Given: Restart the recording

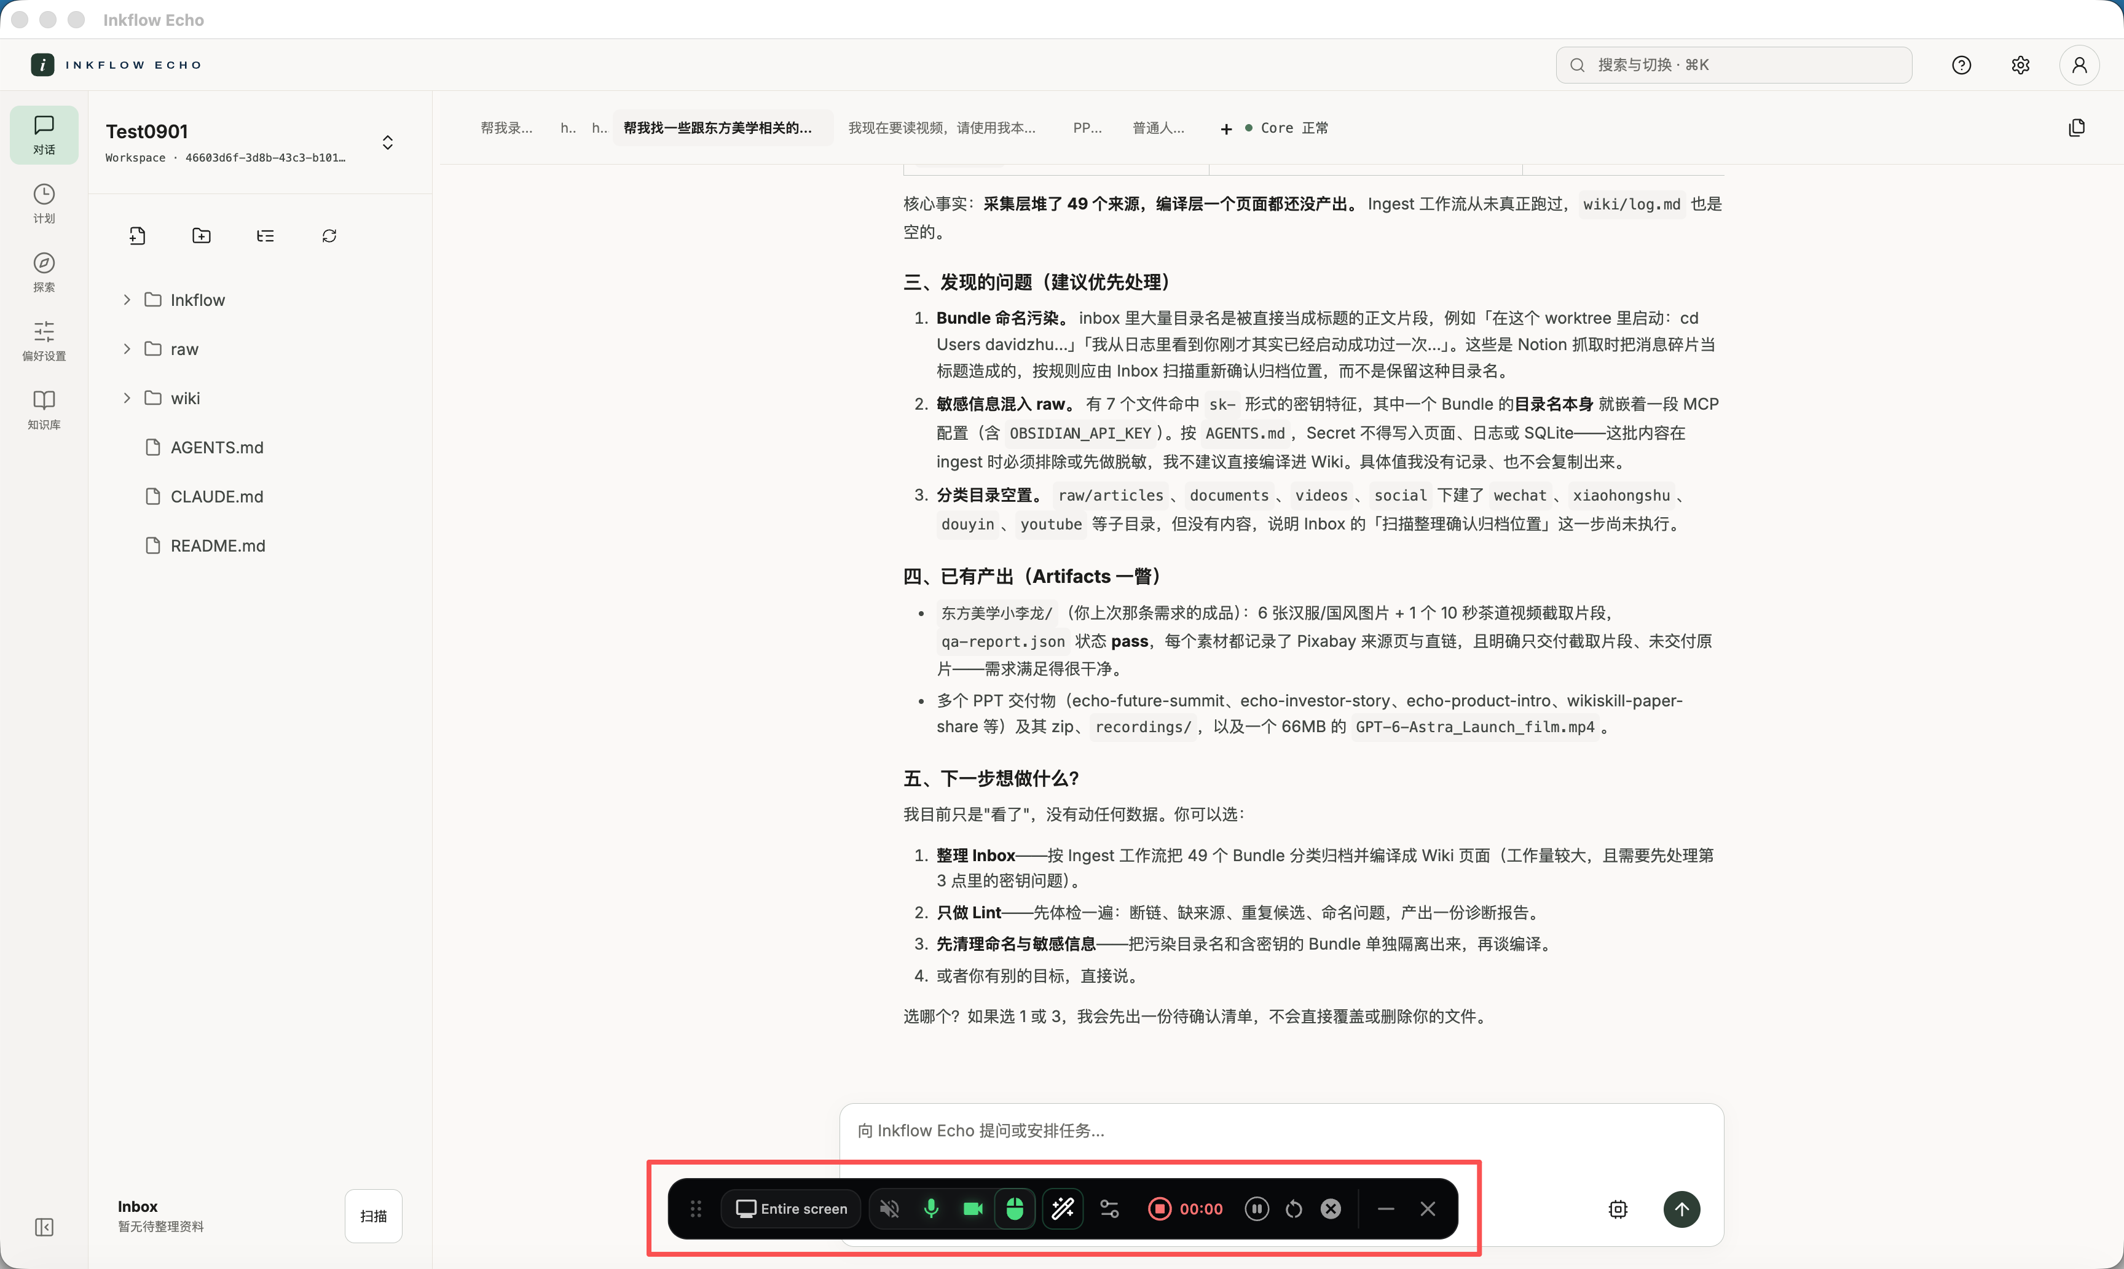Looking at the screenshot, I should [1294, 1209].
